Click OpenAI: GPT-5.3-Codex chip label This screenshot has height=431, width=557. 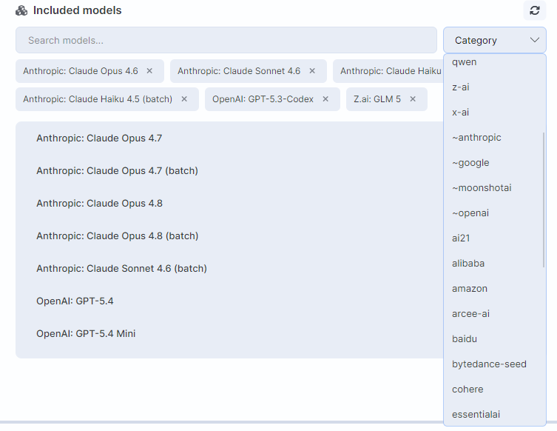(x=263, y=98)
